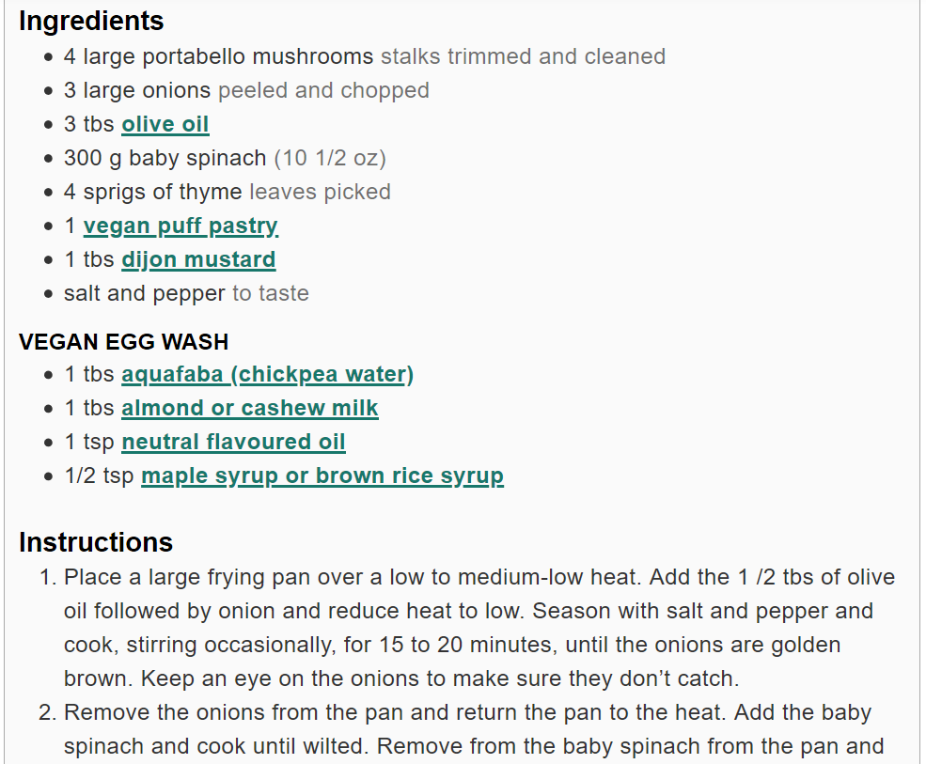Click the 300 g baby spinach line
This screenshot has width=926, height=764.
225,158
